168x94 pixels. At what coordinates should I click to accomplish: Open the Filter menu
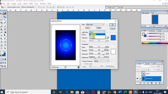[x=31, y=3]
